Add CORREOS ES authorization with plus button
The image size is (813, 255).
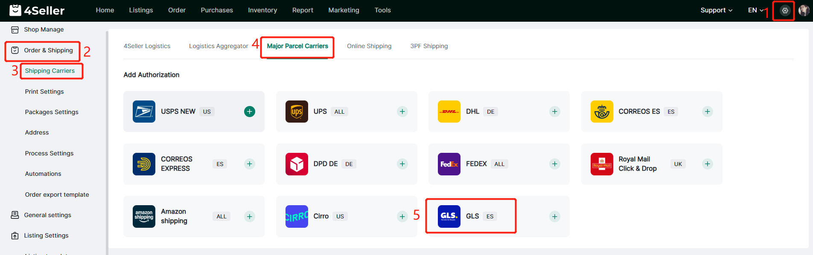click(x=708, y=112)
